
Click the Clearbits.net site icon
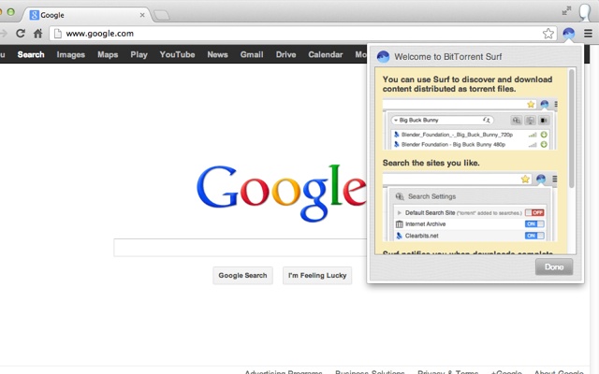[x=400, y=236]
